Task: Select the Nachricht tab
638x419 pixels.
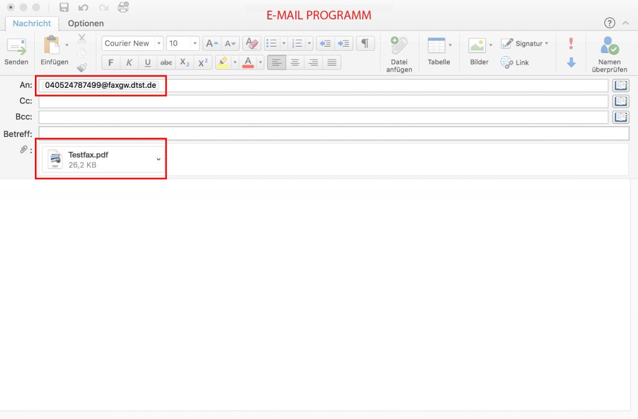Action: (32, 24)
